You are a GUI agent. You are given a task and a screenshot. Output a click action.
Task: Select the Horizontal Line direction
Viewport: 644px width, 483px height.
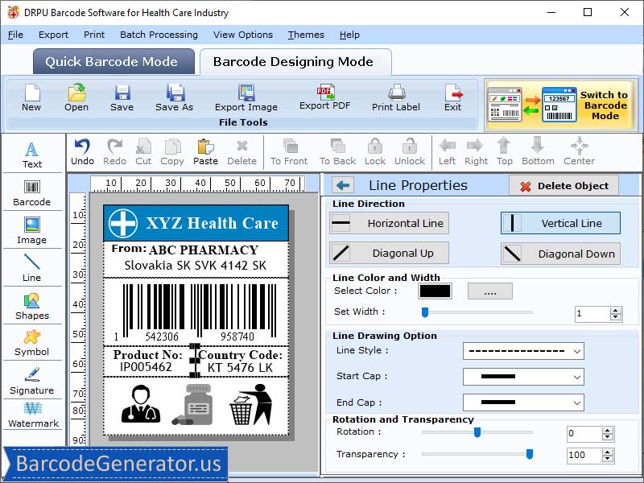pos(388,223)
